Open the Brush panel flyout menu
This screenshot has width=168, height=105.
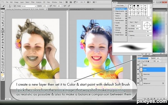151,2
